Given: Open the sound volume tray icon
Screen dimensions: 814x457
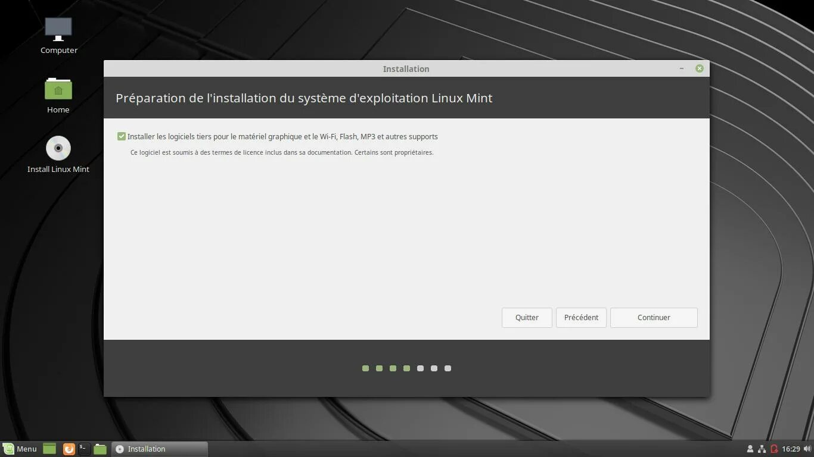Looking at the screenshot, I should (807, 449).
